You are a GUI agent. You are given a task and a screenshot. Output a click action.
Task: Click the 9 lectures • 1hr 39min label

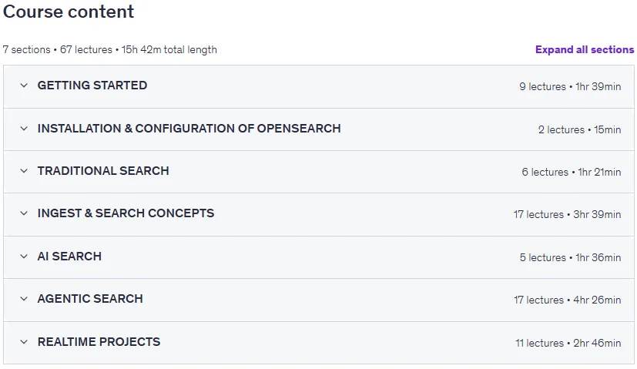[x=570, y=86]
